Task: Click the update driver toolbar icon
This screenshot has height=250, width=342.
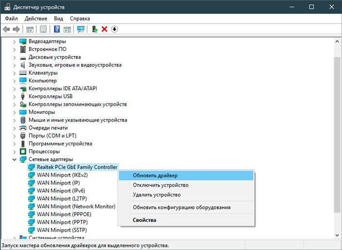Action: (95, 29)
